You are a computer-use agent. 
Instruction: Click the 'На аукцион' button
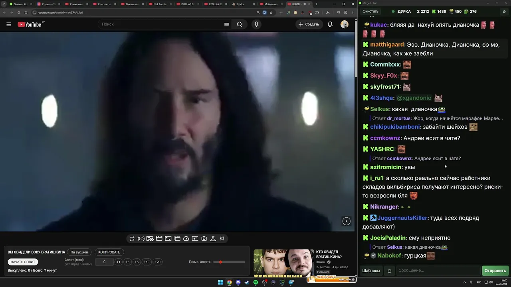coord(79,252)
